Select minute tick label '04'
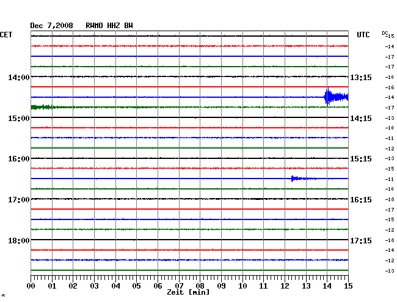The width and height of the screenshot is (397, 302). (115, 286)
